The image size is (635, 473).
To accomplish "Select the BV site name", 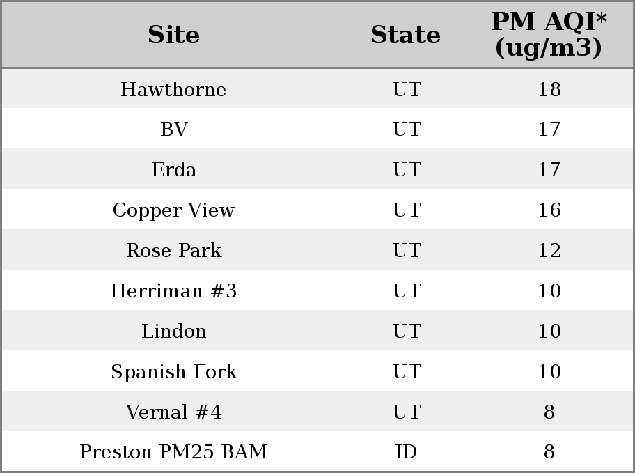I will [x=174, y=130].
